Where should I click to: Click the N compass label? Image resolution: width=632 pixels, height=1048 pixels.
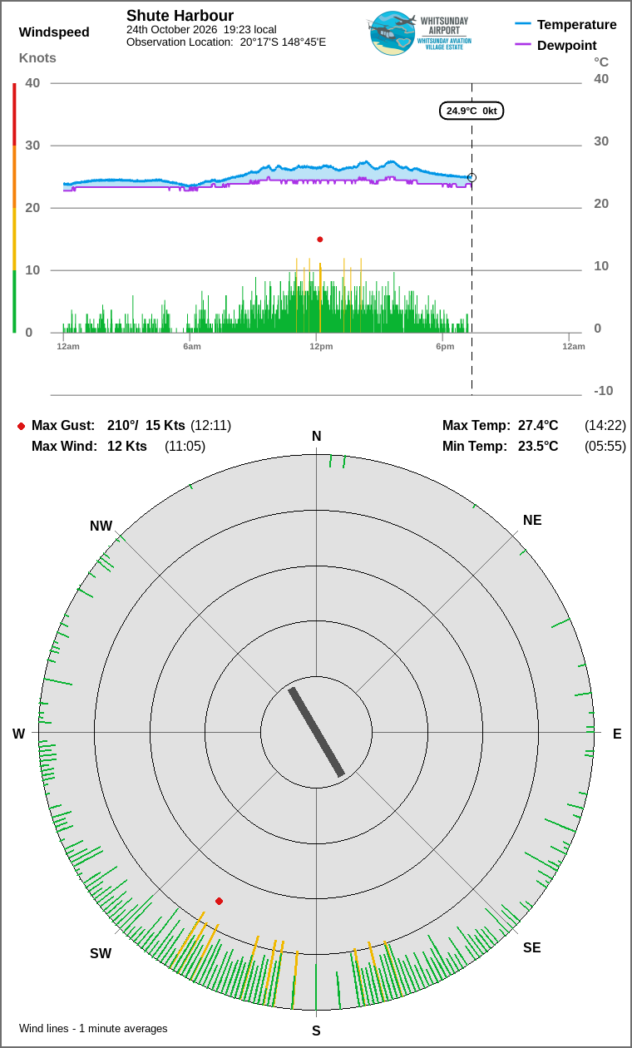pyautogui.click(x=316, y=437)
